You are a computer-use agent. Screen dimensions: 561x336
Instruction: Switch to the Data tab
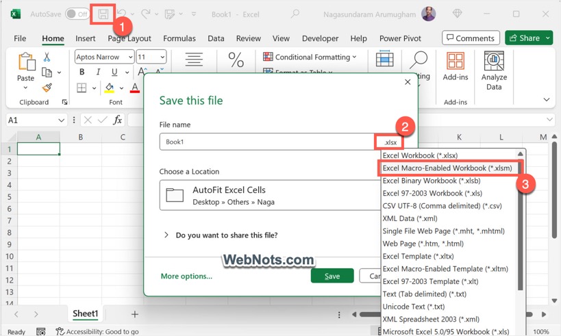click(216, 38)
